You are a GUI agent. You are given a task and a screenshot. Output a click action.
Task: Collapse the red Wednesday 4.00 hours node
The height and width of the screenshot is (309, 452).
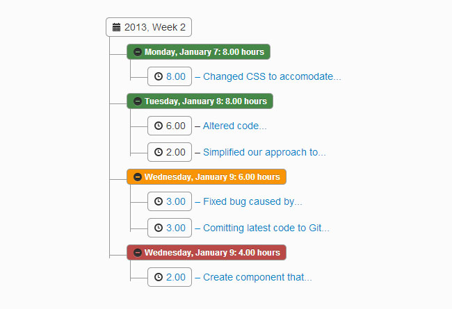tap(137, 252)
